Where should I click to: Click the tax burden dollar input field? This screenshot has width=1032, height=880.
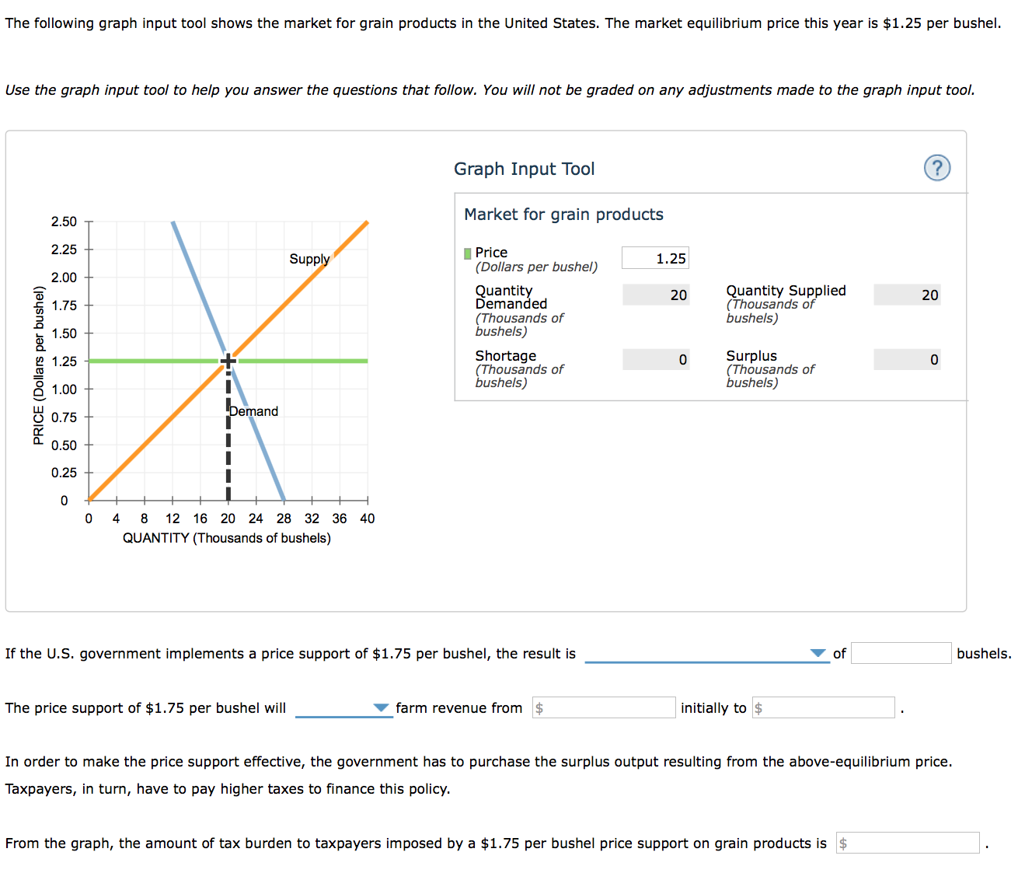tap(908, 843)
